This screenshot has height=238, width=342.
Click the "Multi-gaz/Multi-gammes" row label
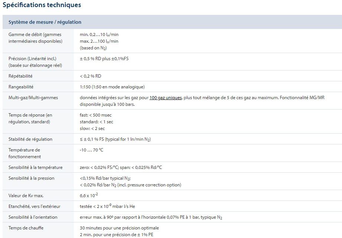[33, 98]
